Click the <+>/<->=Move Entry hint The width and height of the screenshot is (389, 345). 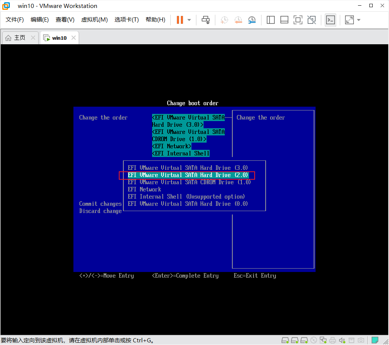(x=106, y=276)
